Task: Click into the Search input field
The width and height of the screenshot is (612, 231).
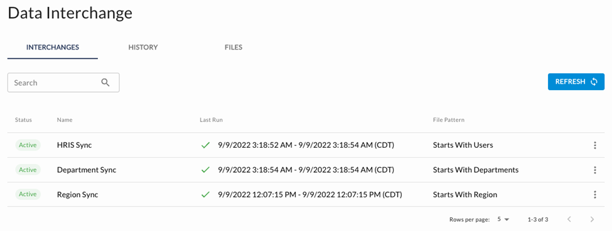Action: point(63,83)
